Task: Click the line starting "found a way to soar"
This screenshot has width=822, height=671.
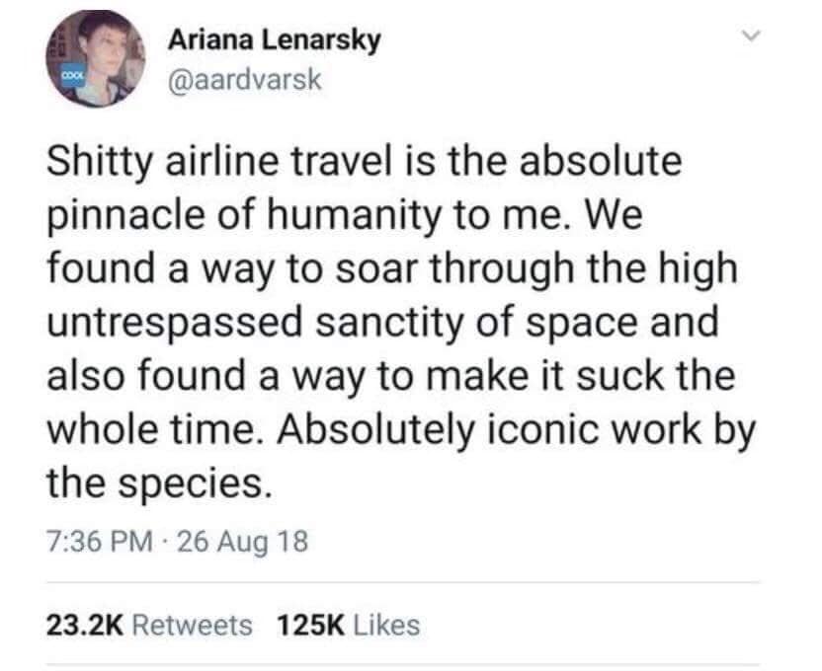Action: (390, 268)
